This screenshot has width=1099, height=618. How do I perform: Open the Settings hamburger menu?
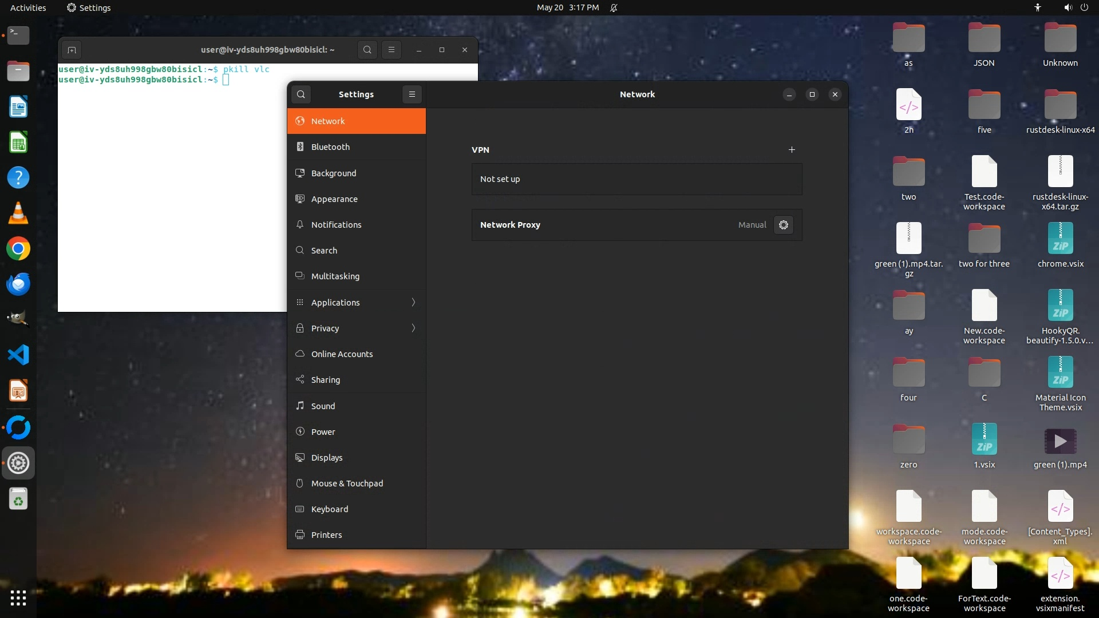click(x=412, y=94)
